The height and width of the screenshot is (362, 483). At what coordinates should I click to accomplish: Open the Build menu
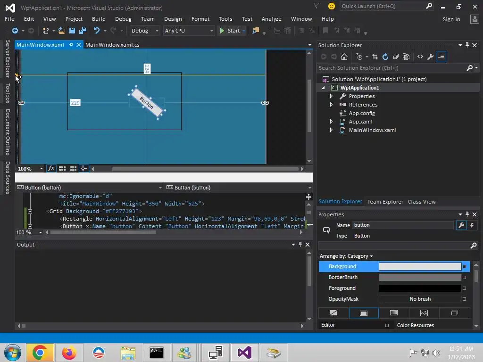point(99,19)
